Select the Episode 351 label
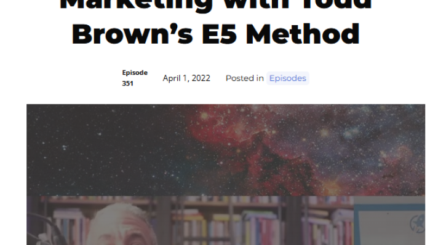The height and width of the screenshot is (245, 430). pyautogui.click(x=135, y=78)
